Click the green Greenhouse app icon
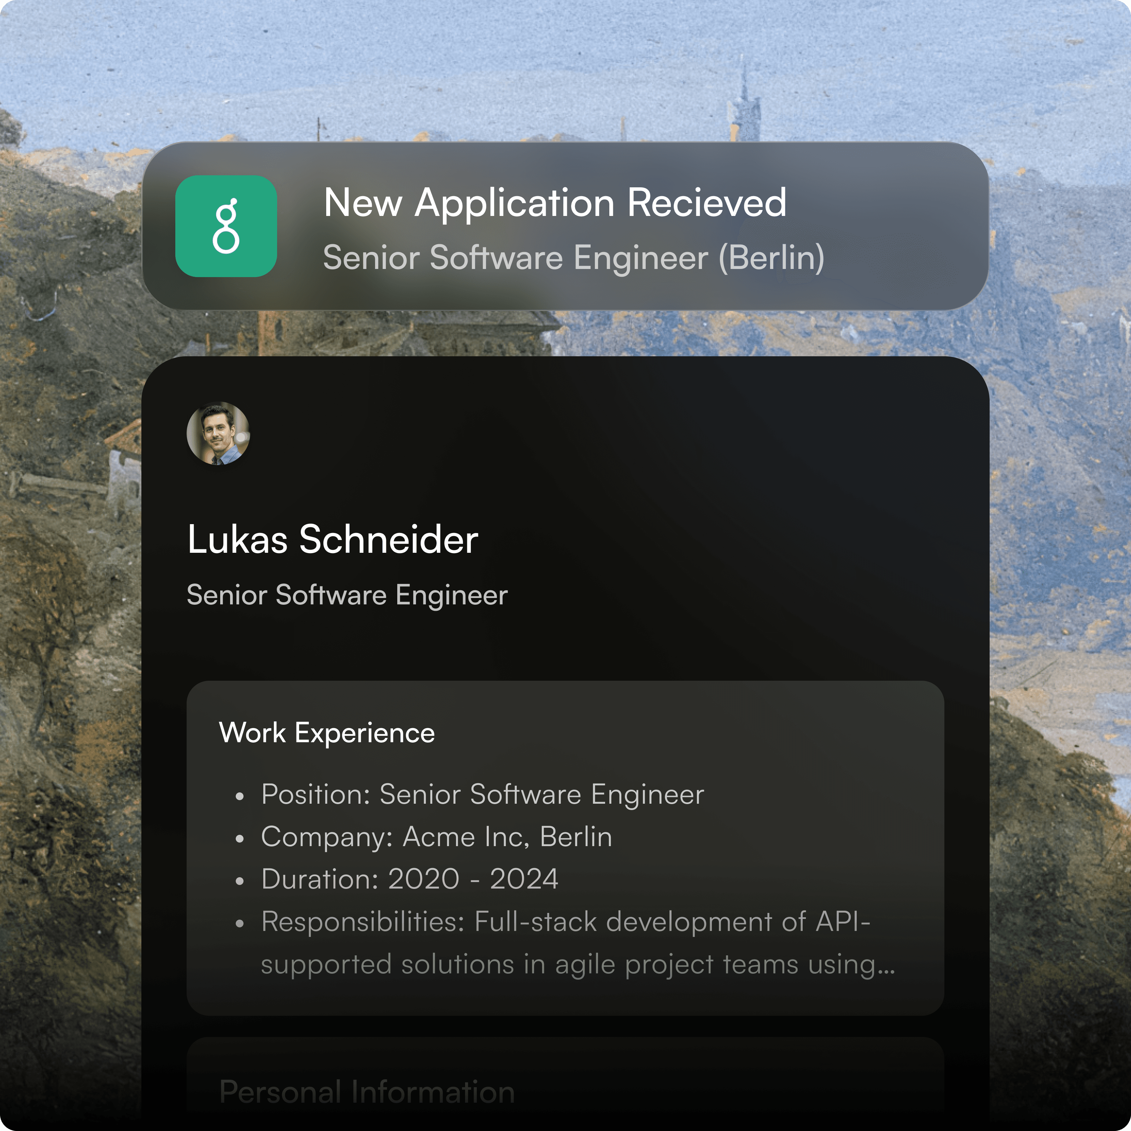 coord(226,226)
